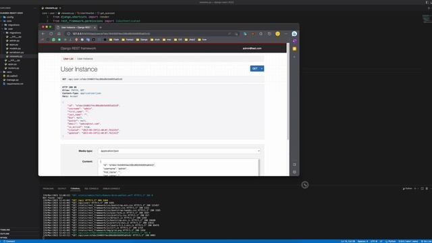Split the terminal panel
The width and height of the screenshot is (432, 243).
click(x=422, y=188)
